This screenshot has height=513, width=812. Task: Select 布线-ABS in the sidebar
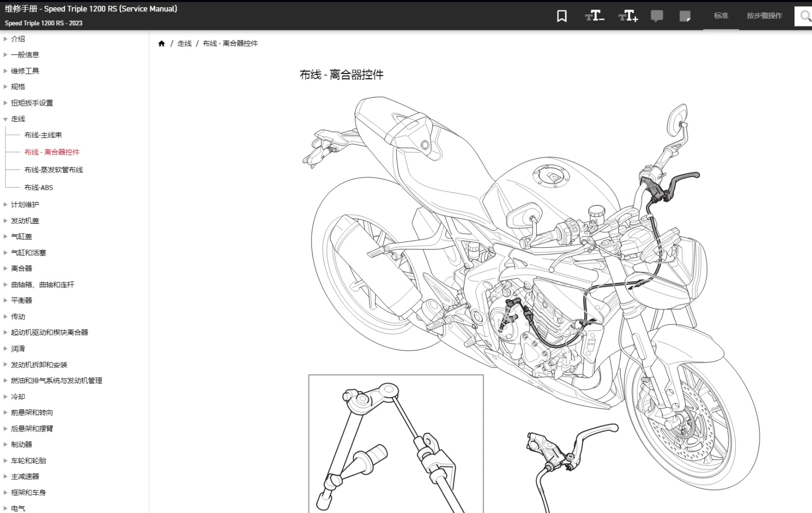click(x=38, y=188)
